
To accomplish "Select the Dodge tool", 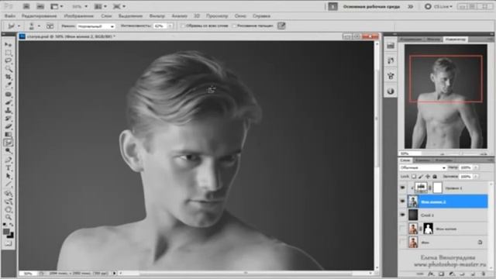I will [x=9, y=151].
